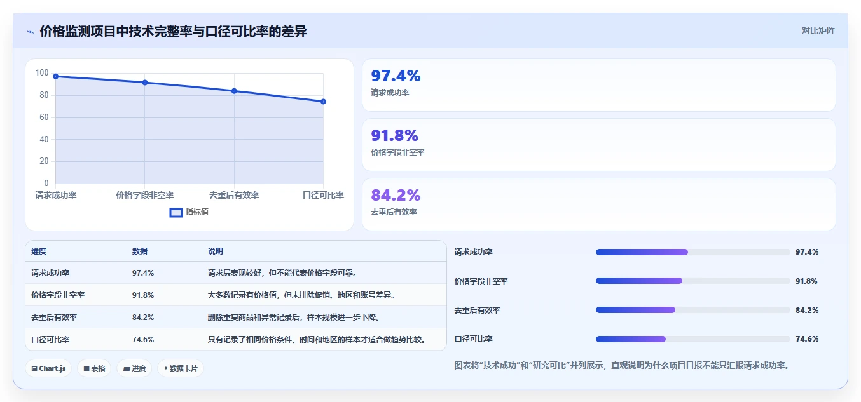The image size is (861, 402).
Task: Click the 说明 column header
Action: (x=216, y=251)
